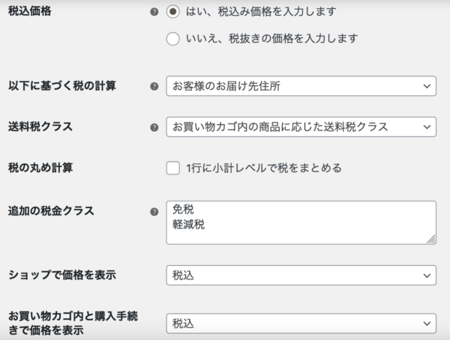This screenshot has height=340, width=450.
Task: Show help icon beside 以下に基づく税の計算
Action: point(154,86)
